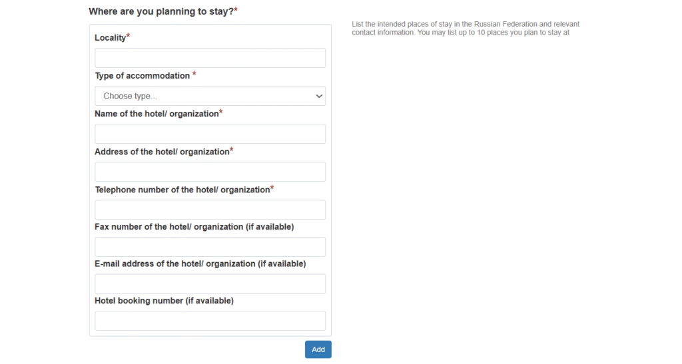The image size is (682, 364).
Task: Click the Telephone number input box
Action: [210, 210]
